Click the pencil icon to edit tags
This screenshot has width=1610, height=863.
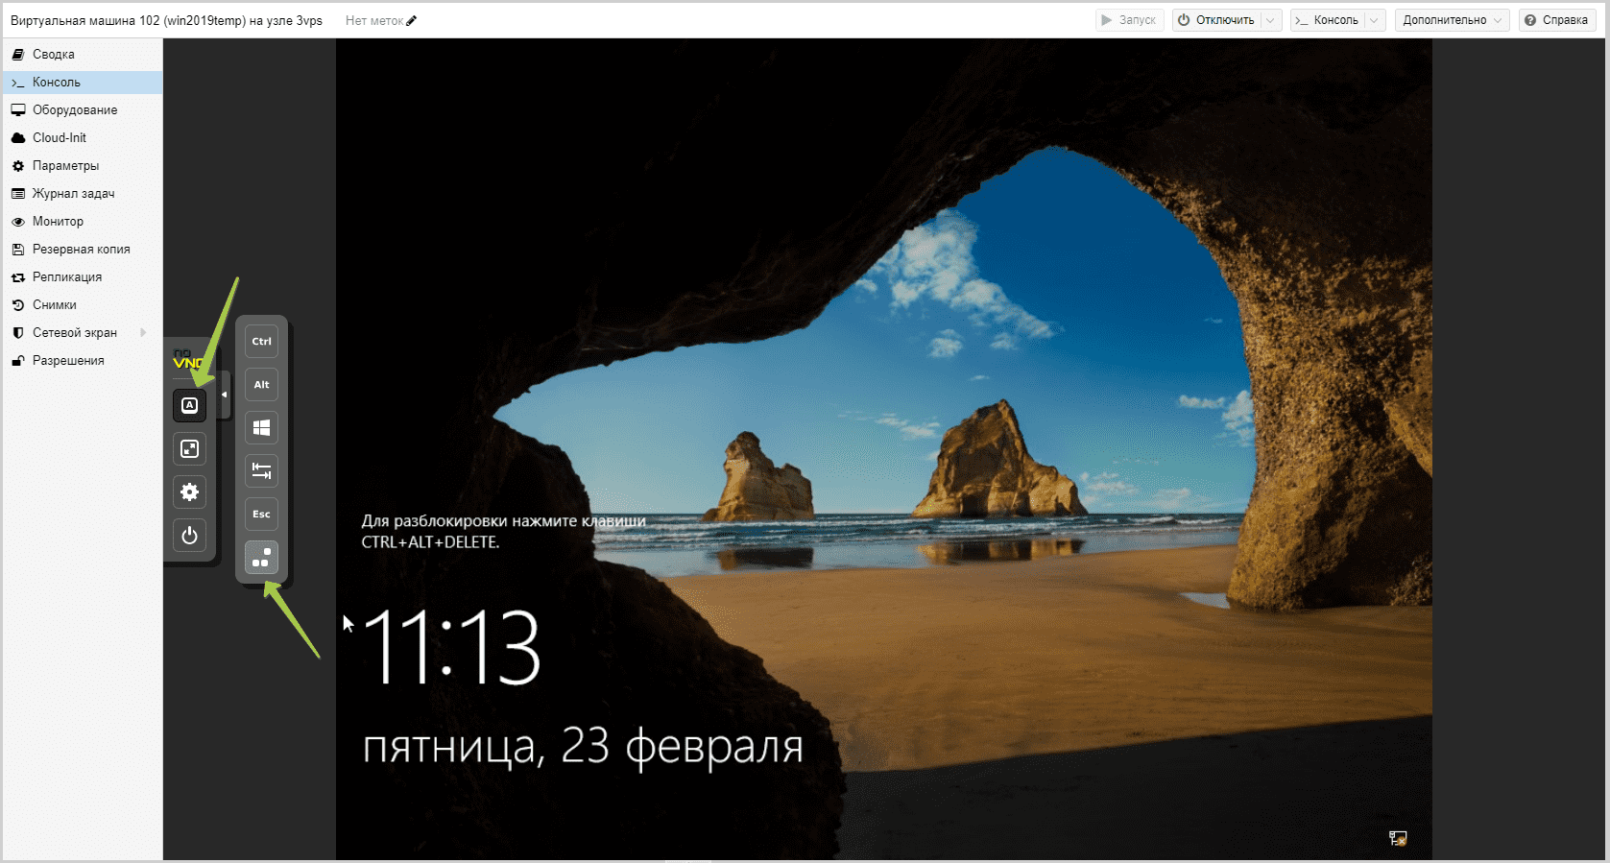pos(412,20)
